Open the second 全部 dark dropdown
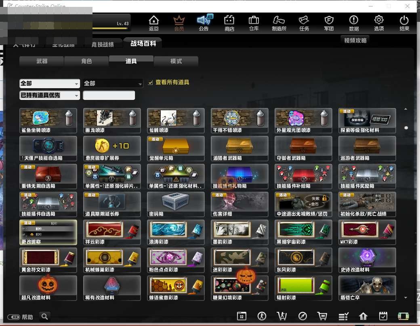This screenshot has height=326, width=420. point(113,83)
